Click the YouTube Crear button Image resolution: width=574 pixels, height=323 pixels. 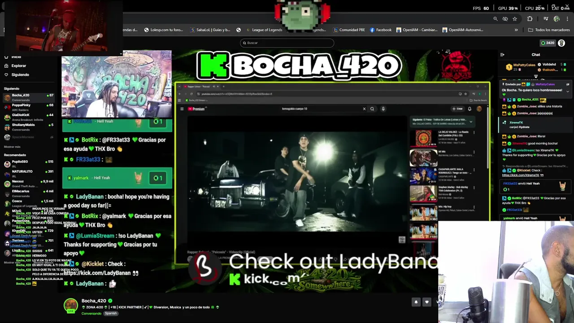coord(457,109)
